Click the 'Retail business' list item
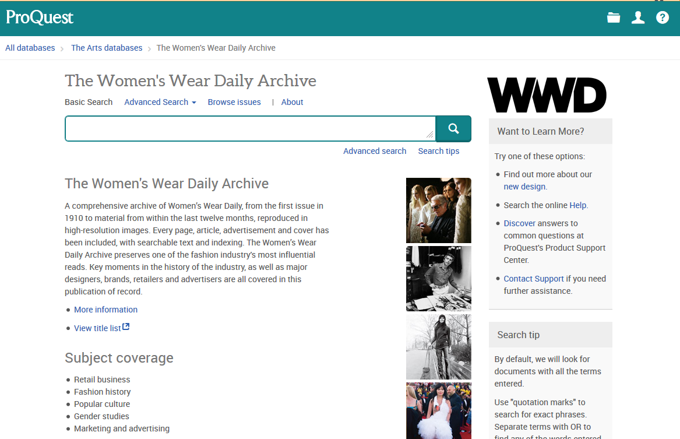 tap(102, 380)
